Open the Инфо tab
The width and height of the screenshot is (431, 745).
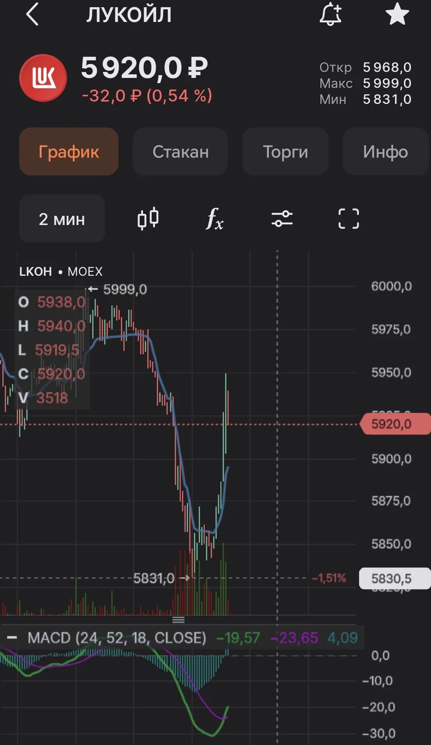coord(386,151)
